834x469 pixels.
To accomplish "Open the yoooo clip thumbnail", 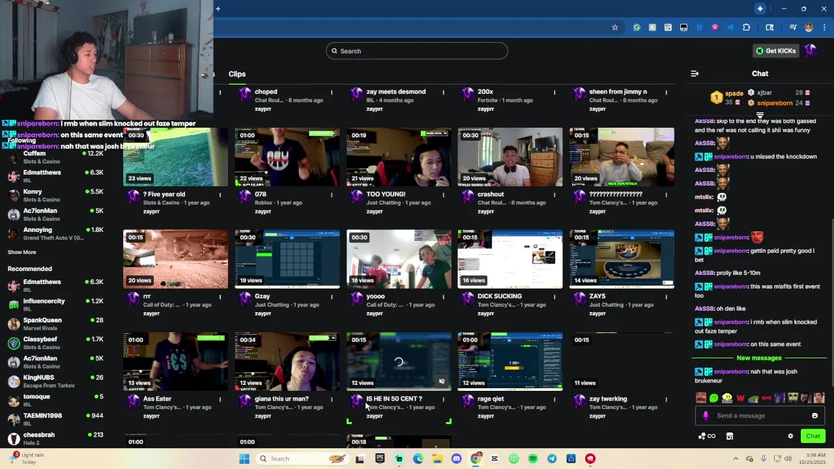I will click(x=399, y=259).
